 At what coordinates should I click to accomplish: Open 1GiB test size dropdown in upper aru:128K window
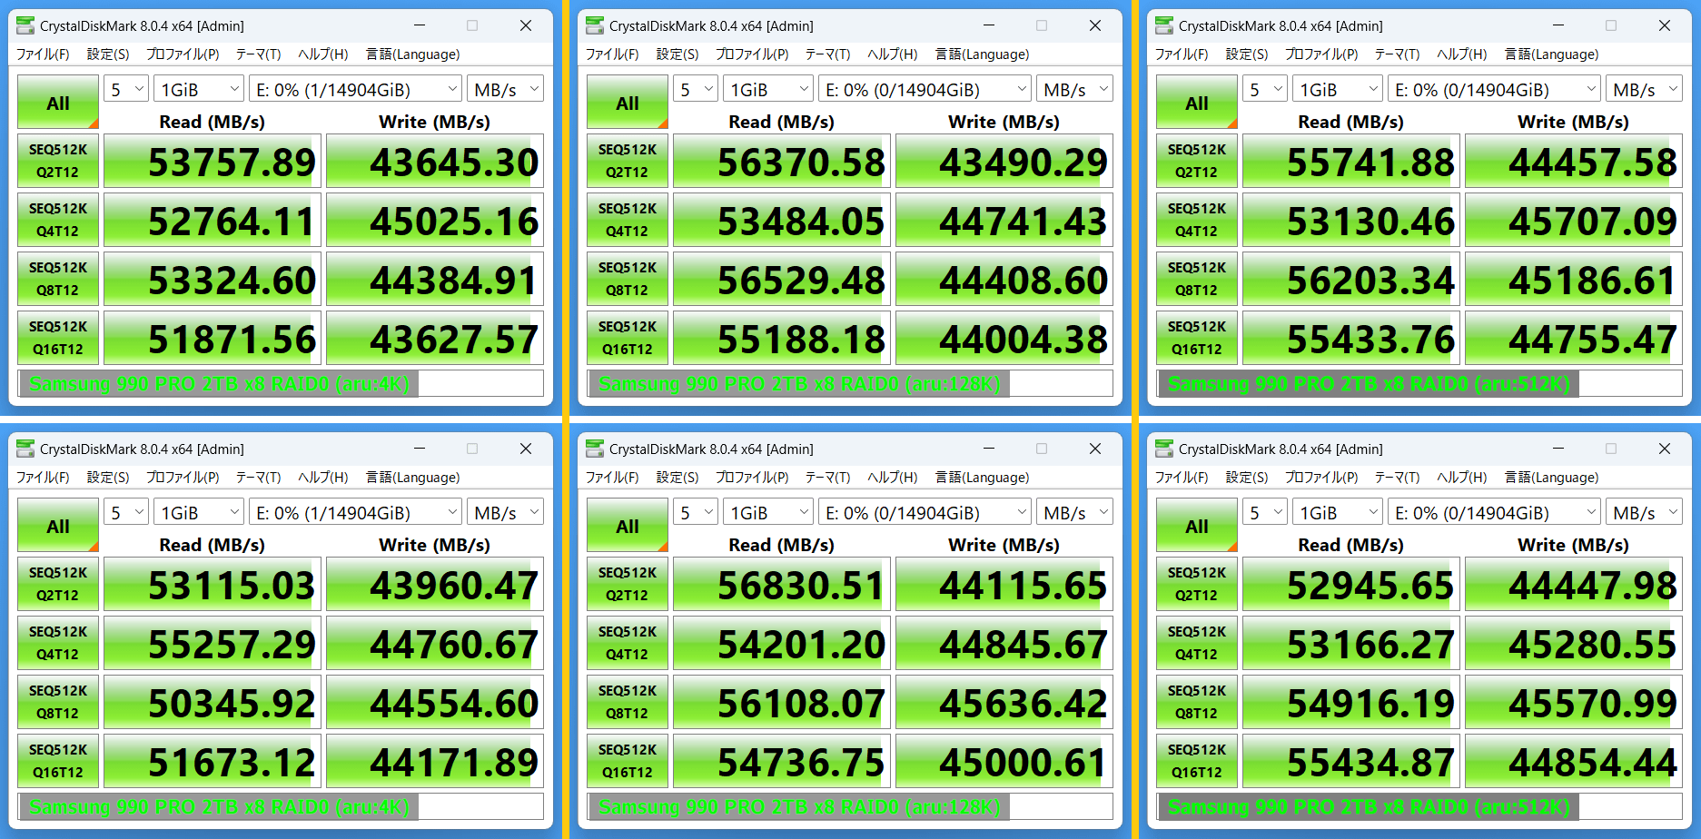coord(768,89)
